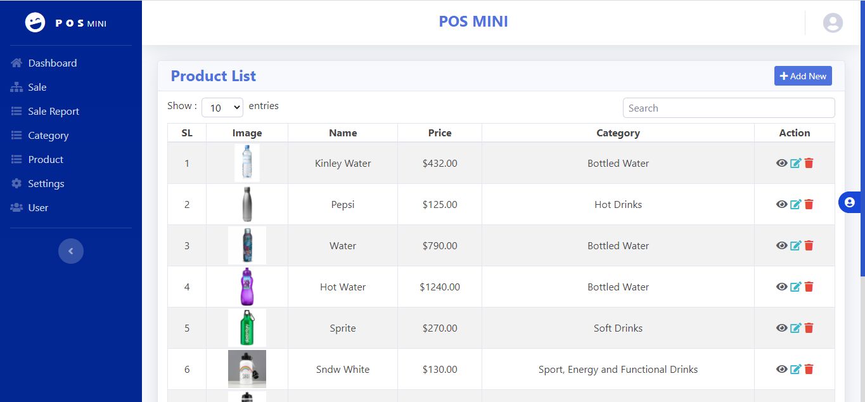The image size is (865, 402).
Task: Click the user avatar icon in header
Action: tap(833, 23)
